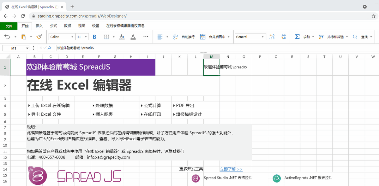The height and width of the screenshot is (186, 379).
Task: Click the 立即了解 link
Action: pyautogui.click(x=230, y=169)
